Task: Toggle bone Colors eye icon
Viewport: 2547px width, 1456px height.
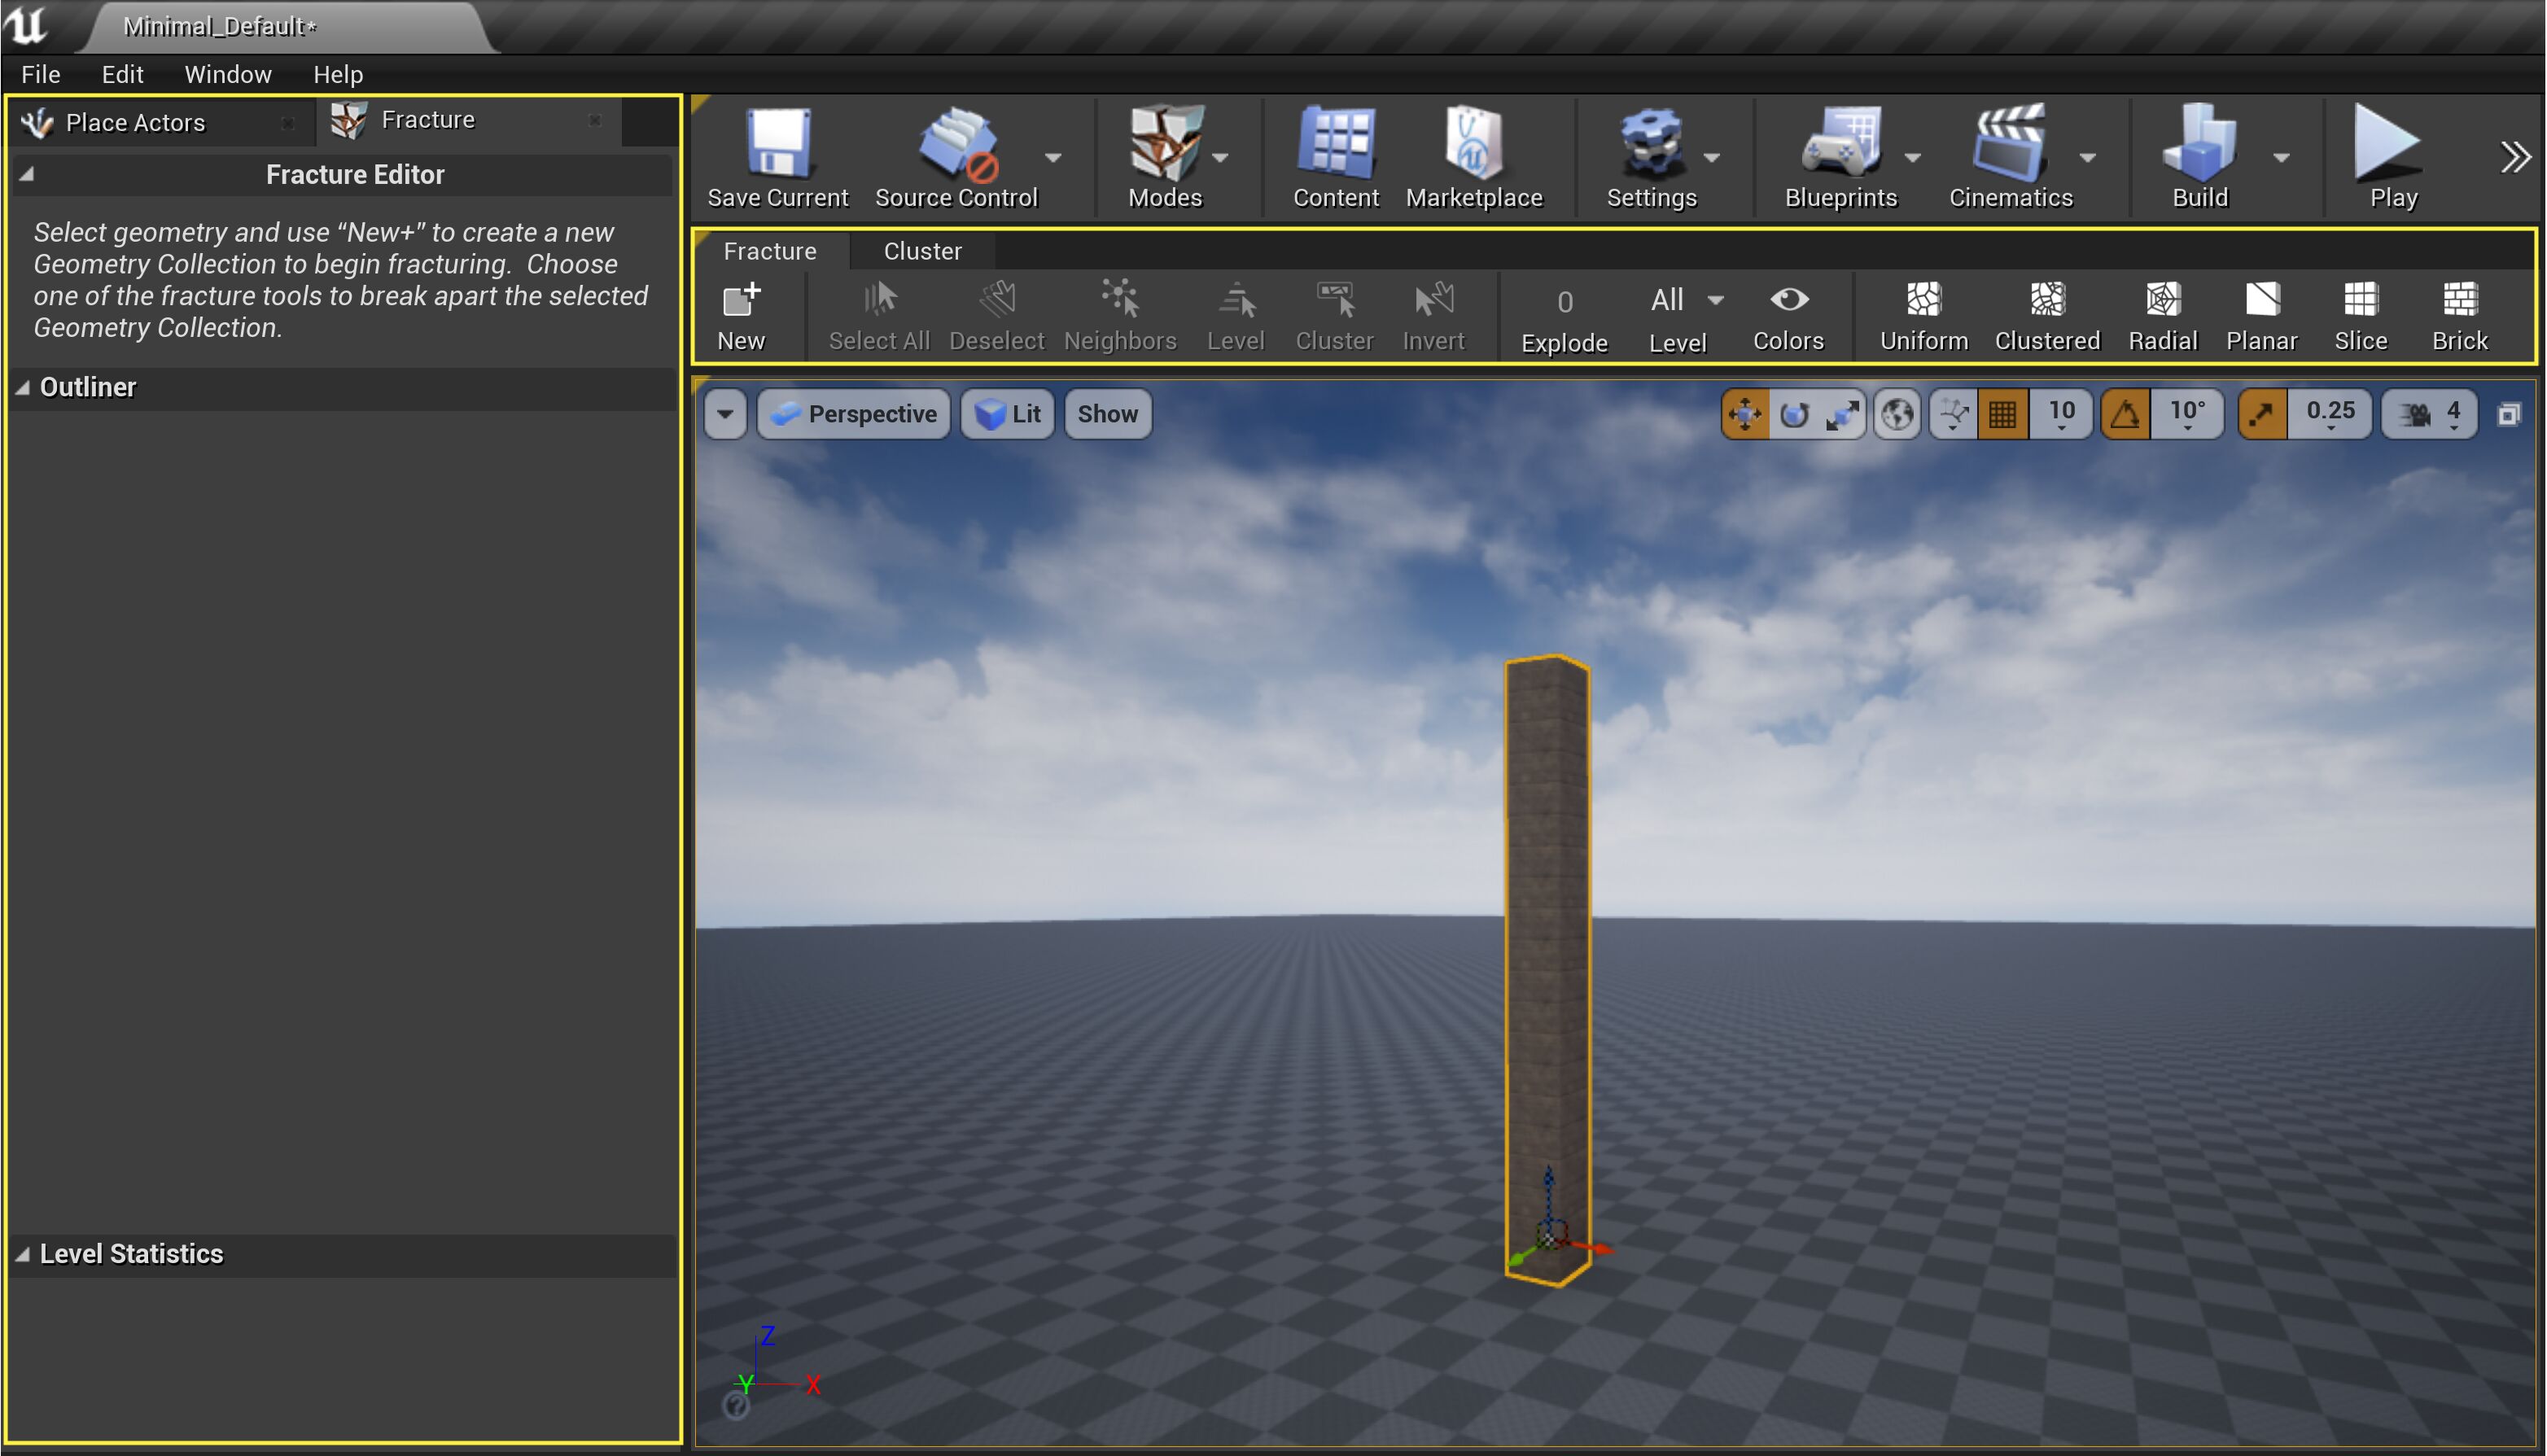Action: 1788,300
